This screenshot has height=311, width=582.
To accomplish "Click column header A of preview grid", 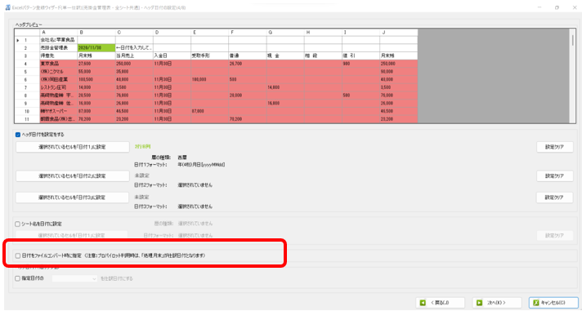I will (59, 33).
